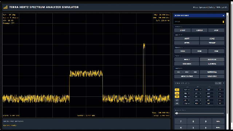Enable the fifth (gray) signal toggle
The height and width of the screenshot is (131, 233).
coord(177,103)
